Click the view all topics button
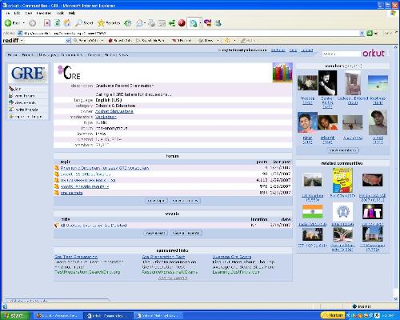This screenshot has height=320, width=400. point(185,201)
